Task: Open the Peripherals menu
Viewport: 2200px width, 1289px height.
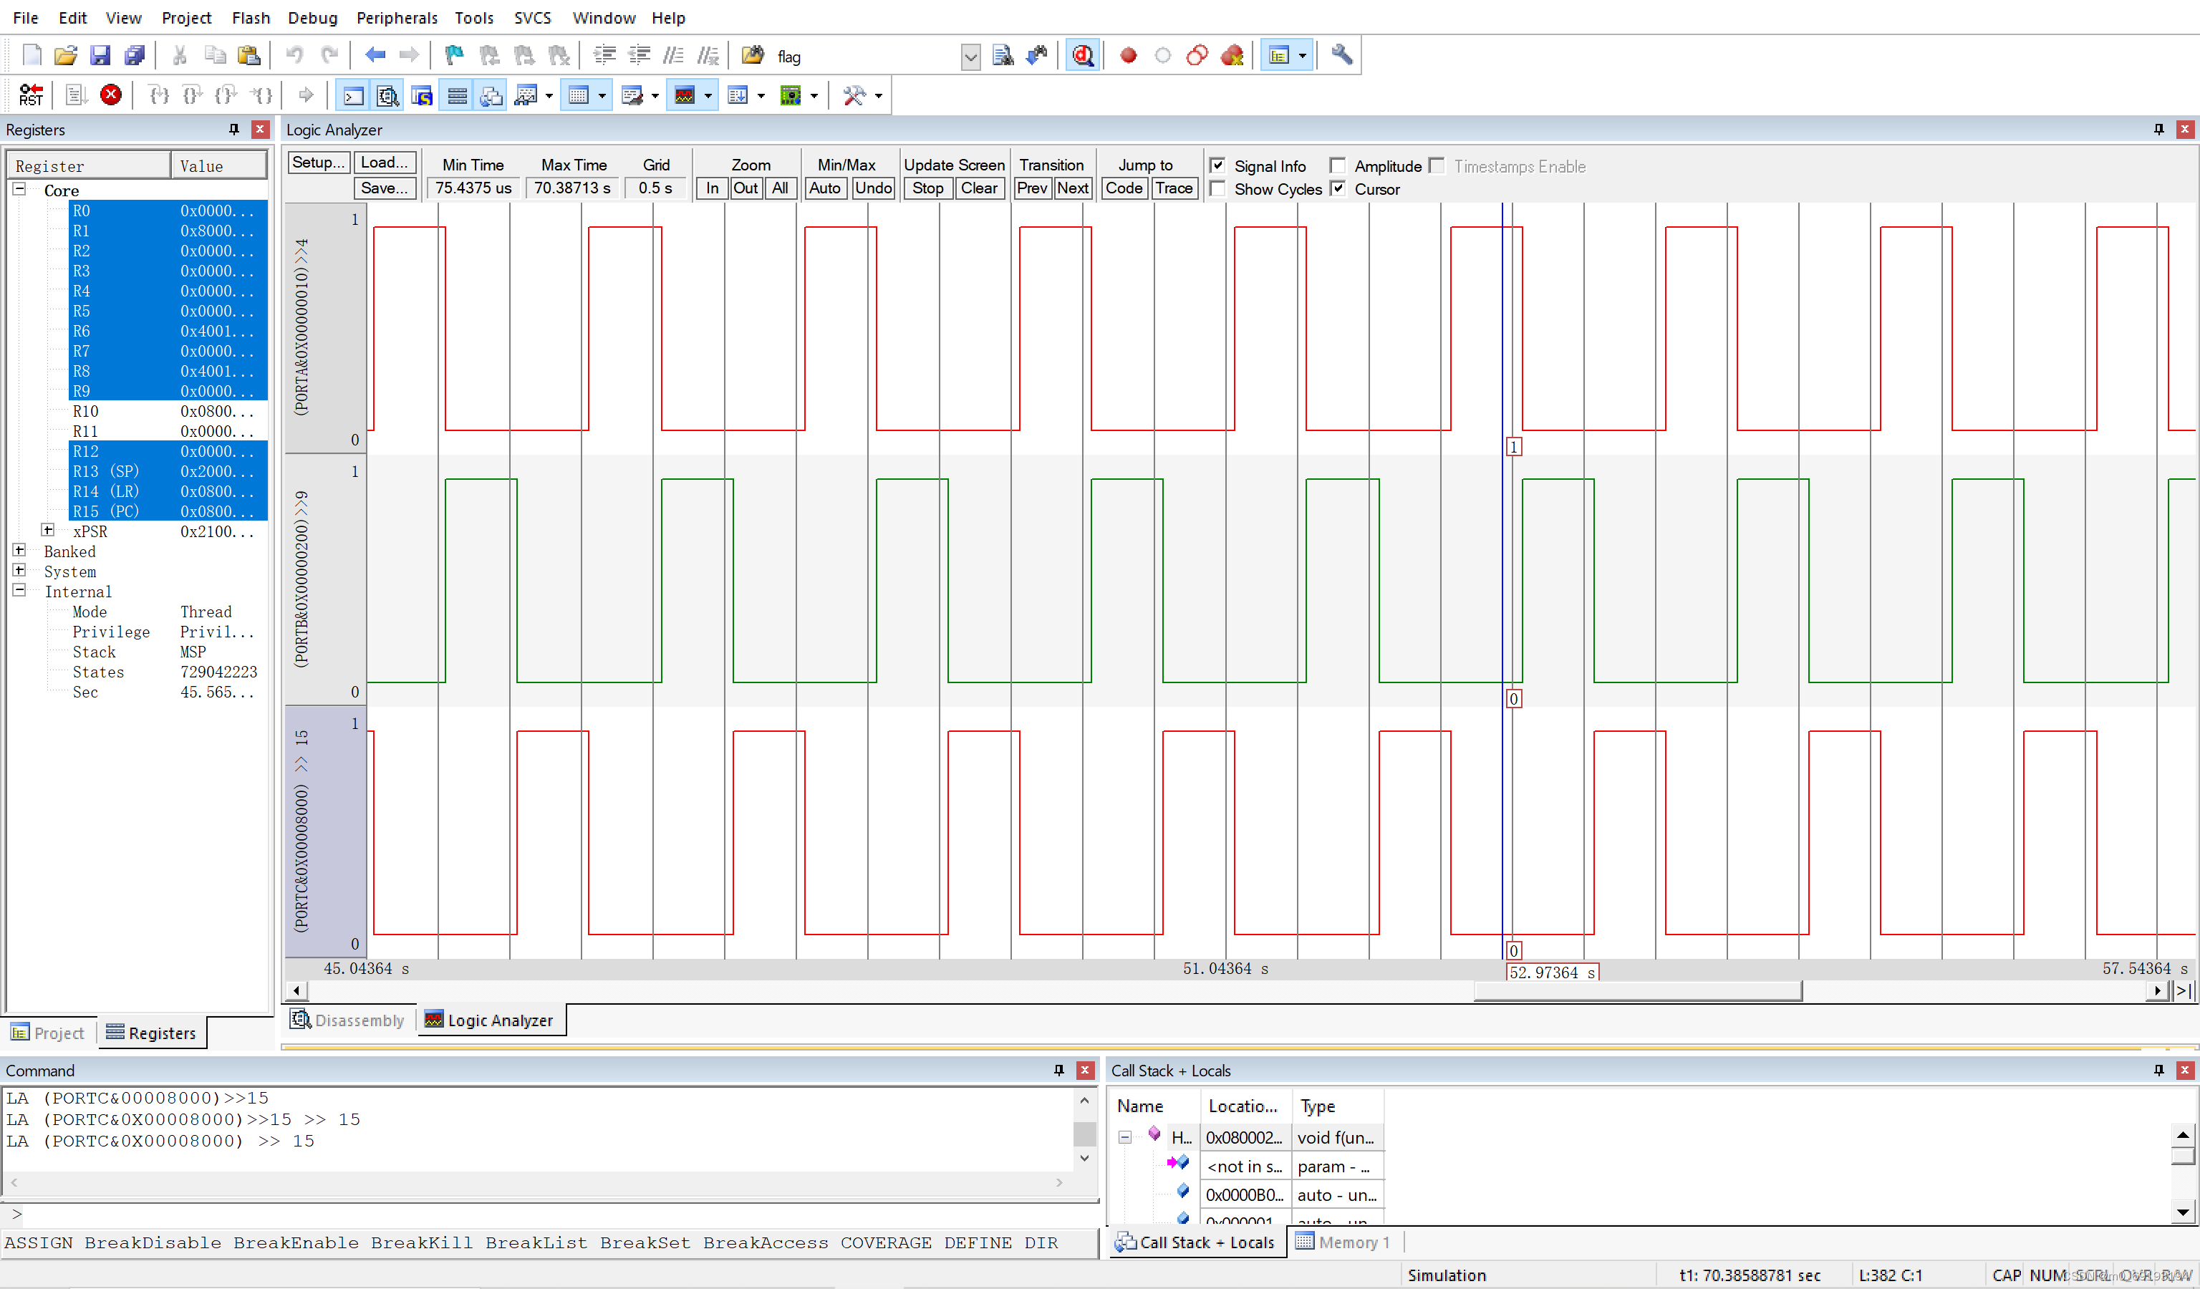Action: click(x=396, y=17)
